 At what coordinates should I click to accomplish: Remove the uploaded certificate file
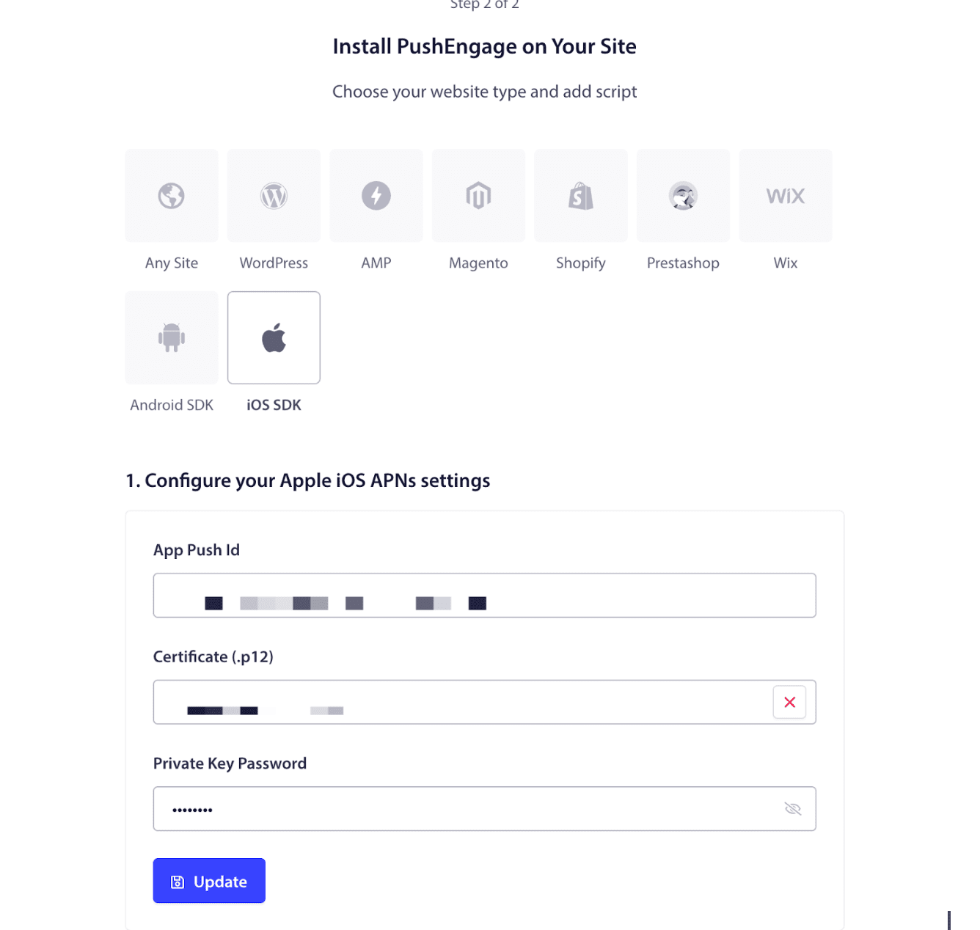point(789,703)
